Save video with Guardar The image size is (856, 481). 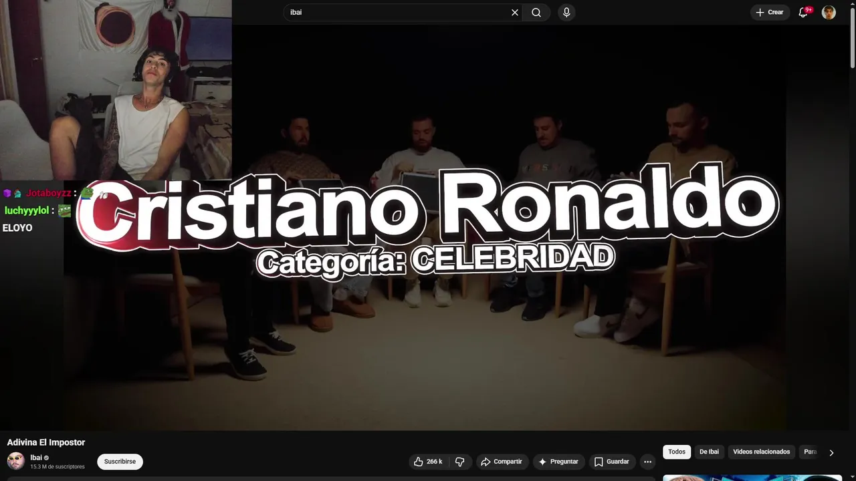(x=612, y=462)
